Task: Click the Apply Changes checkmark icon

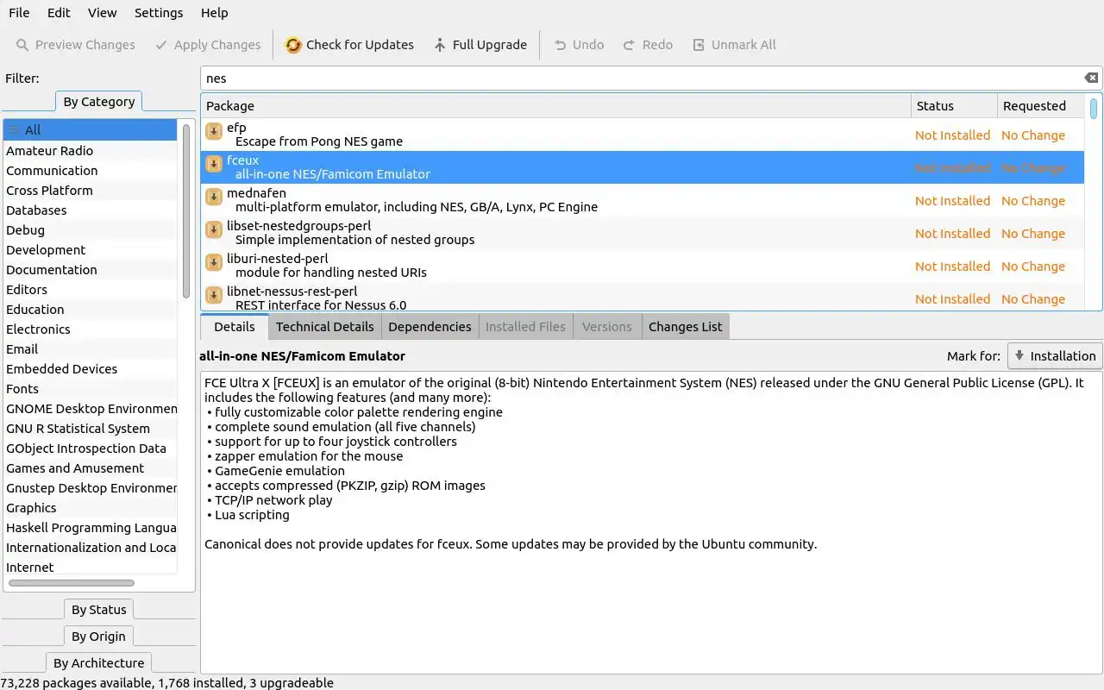Action: click(161, 45)
